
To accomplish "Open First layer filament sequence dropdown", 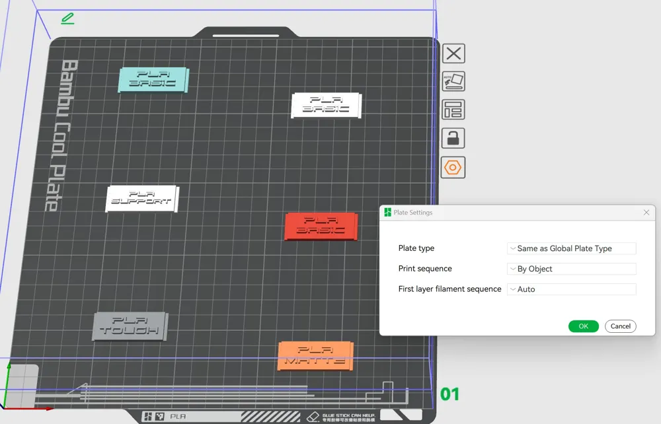I will tap(571, 289).
